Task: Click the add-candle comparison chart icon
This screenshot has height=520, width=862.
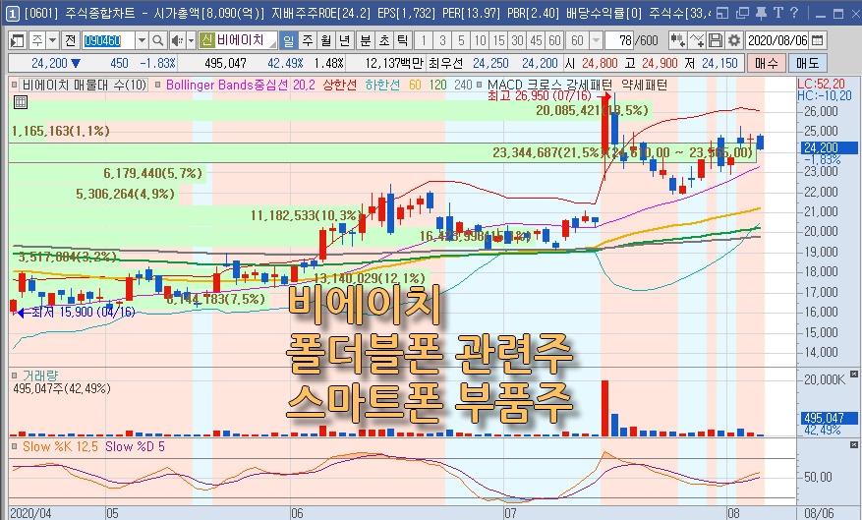Action: coord(677,40)
